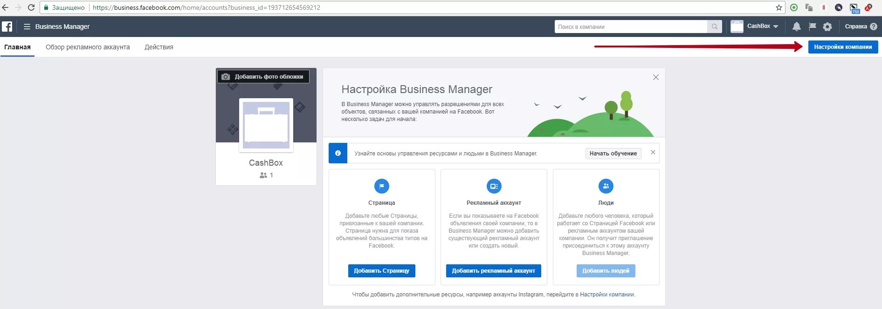Viewport: 882px width, 309px height.
Task: Open Обзор рекламного аккаунта tab
Action: point(88,47)
